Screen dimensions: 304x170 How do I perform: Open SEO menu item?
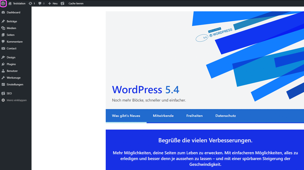click(x=9, y=93)
